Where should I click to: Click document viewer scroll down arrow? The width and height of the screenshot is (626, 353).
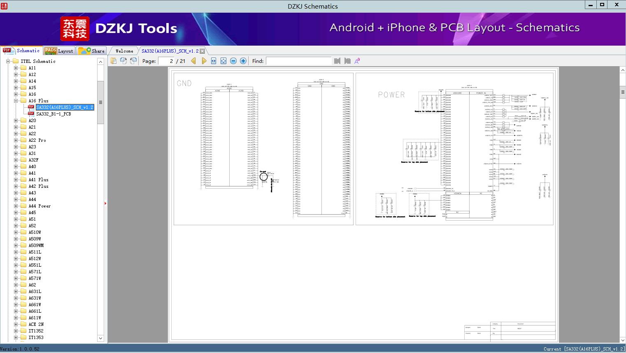pos(623,340)
